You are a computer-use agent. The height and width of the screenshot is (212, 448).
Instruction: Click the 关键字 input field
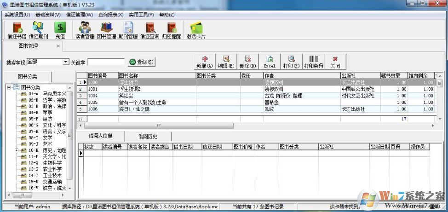click(106, 62)
